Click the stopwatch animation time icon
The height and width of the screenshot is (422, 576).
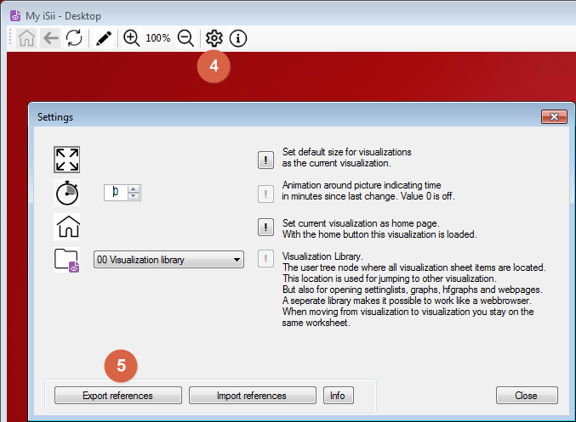pyautogui.click(x=67, y=193)
